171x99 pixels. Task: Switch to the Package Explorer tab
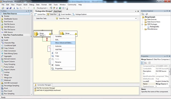tap(80, 14)
